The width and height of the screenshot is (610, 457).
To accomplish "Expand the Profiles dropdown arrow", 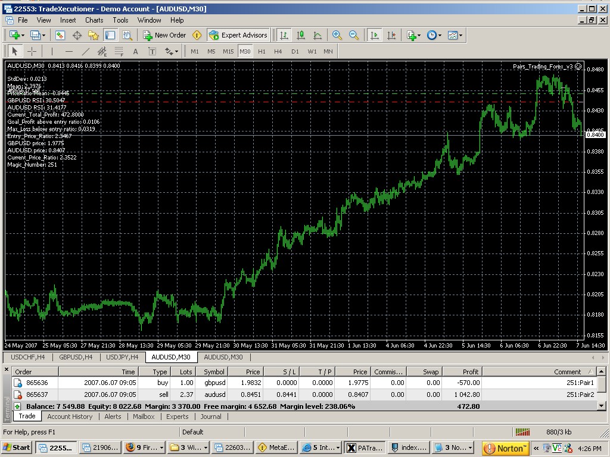I will (43, 35).
